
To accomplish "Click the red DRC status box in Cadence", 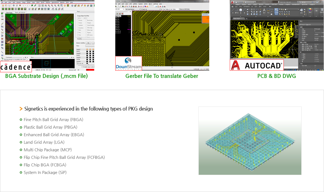I will click(90, 70).
